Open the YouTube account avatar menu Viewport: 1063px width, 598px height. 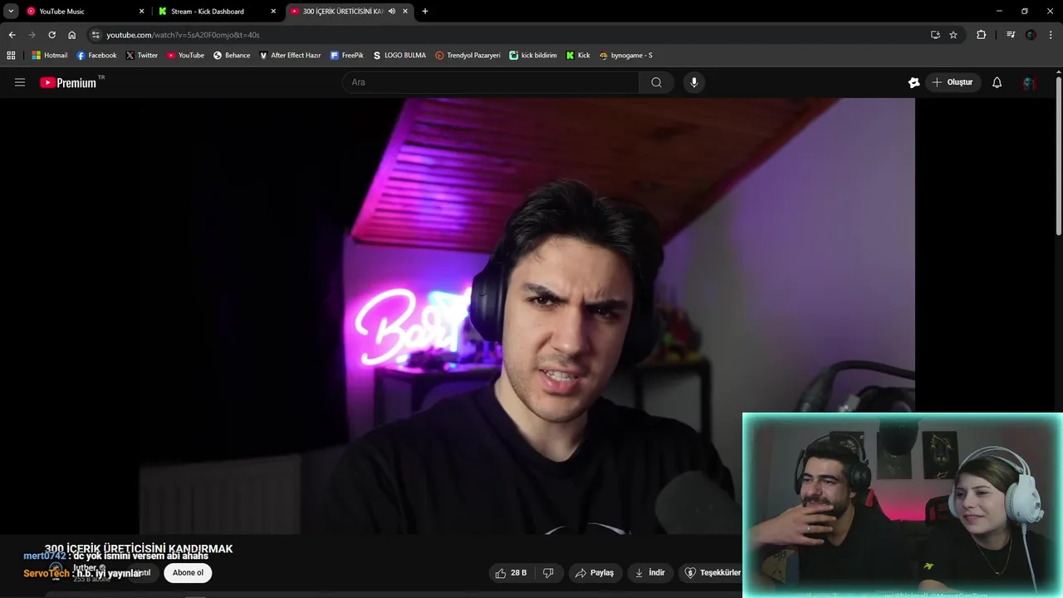(x=1029, y=82)
